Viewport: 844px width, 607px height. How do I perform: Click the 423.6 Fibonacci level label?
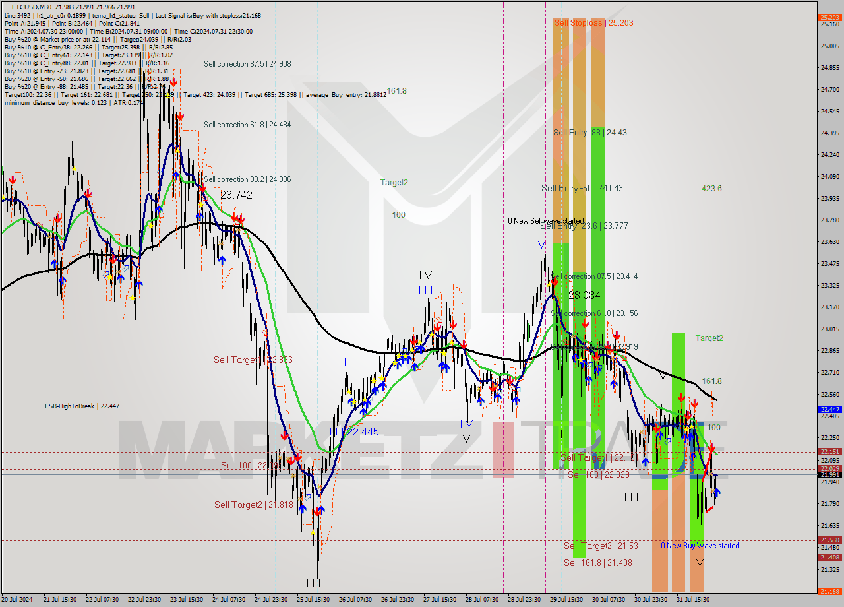point(711,189)
